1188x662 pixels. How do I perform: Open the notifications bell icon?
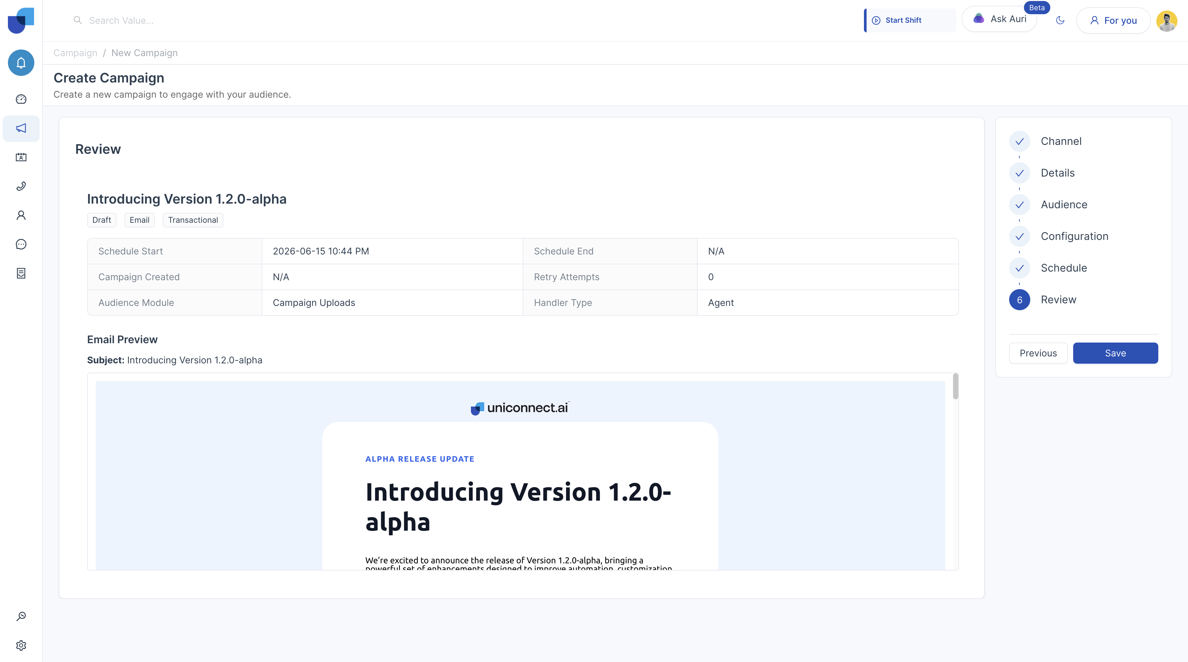21,63
